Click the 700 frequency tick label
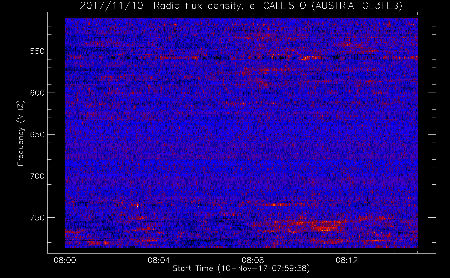The width and height of the screenshot is (450, 278). click(37, 176)
